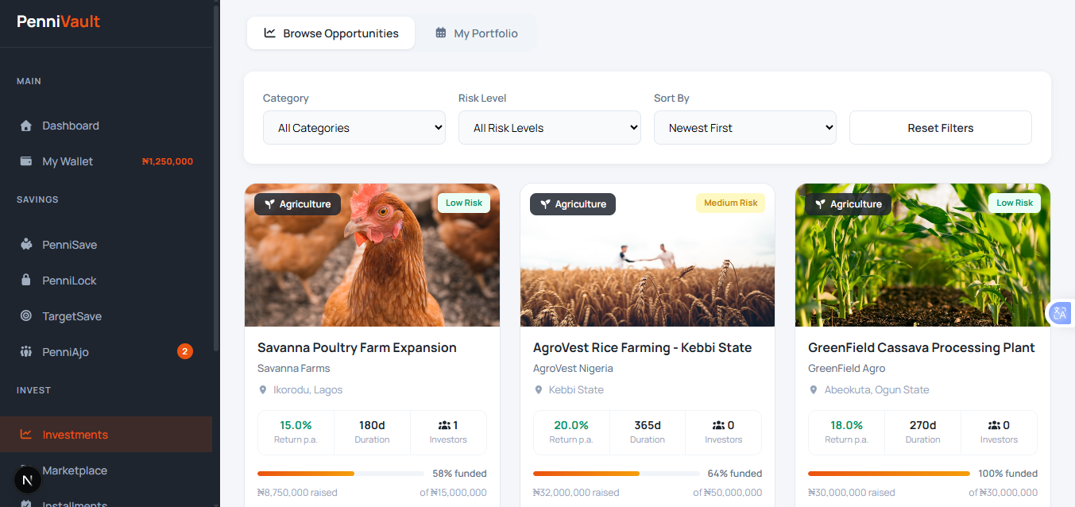Click the TargetSave target icon
Screen dimensions: 1075x507
26,316
